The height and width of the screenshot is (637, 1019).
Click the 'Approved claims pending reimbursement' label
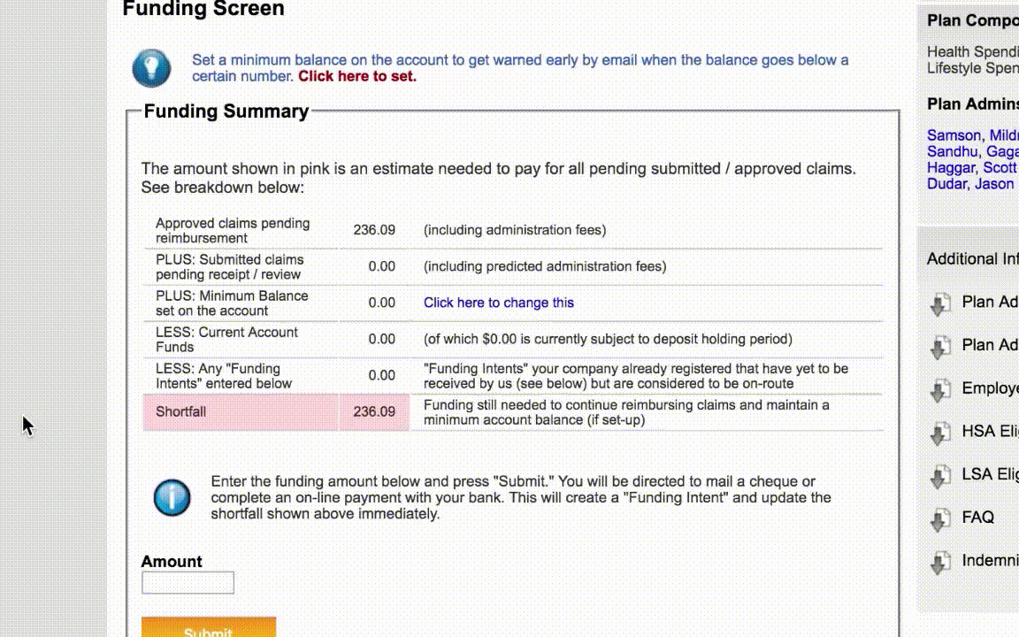pos(233,230)
